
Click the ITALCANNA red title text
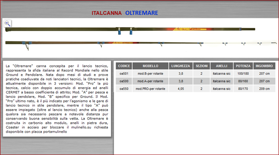click(106, 13)
